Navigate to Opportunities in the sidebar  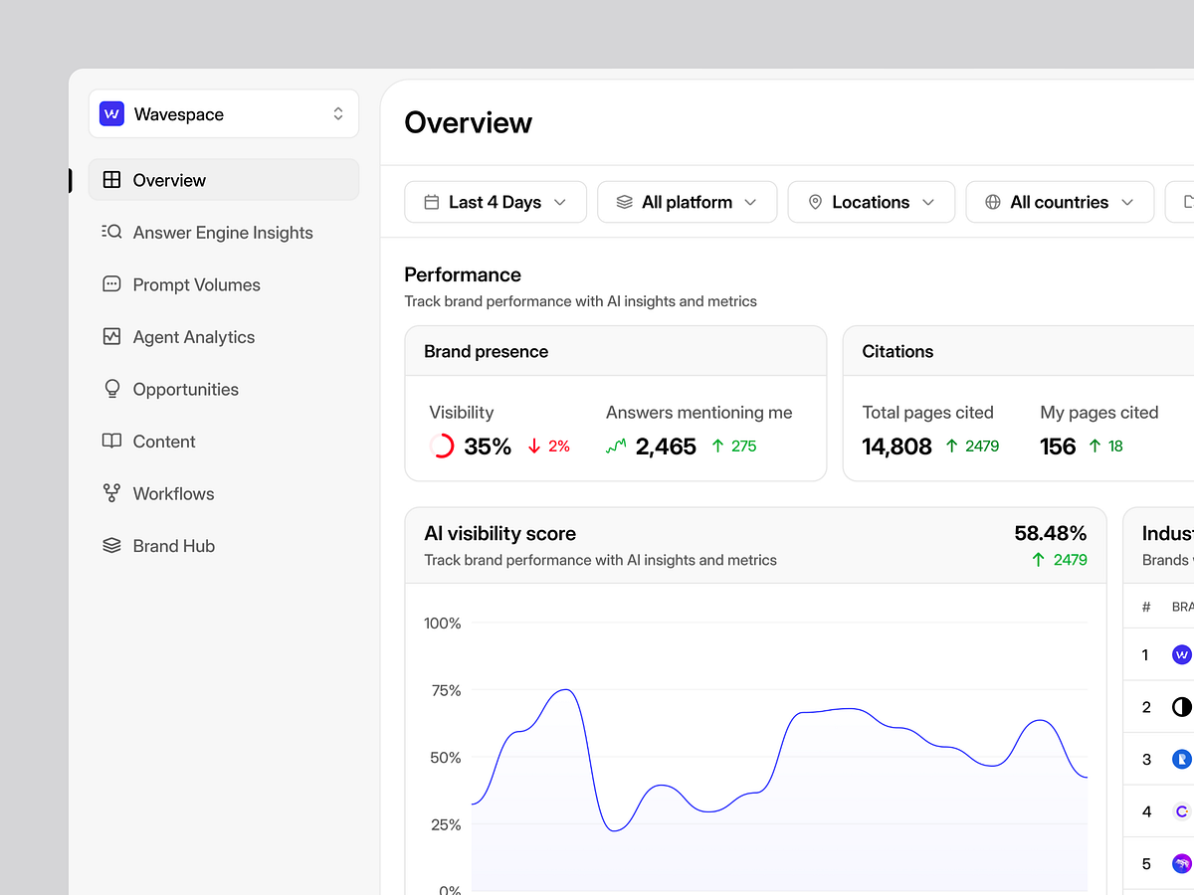224,389
